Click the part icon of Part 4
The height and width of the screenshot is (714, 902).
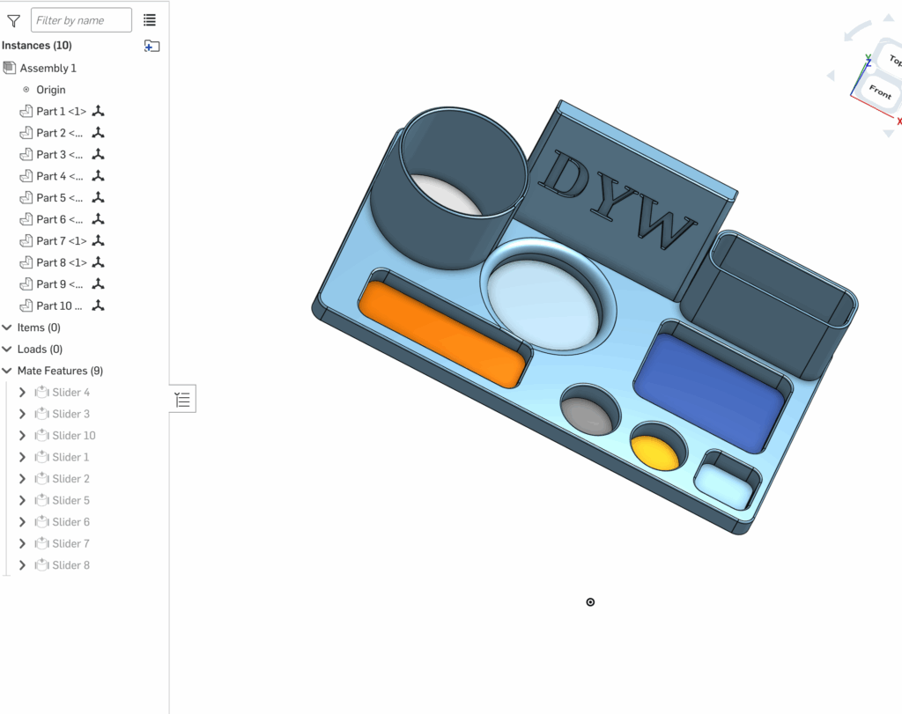point(26,176)
